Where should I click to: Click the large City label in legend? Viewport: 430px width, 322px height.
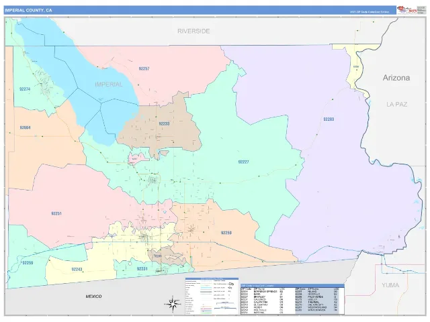click(231, 284)
